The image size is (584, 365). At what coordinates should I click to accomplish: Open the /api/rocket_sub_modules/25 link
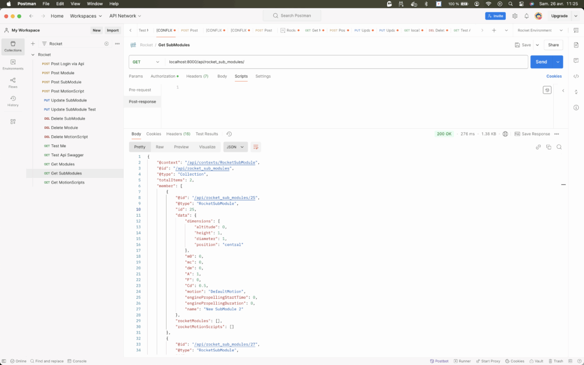pyautogui.click(x=224, y=198)
